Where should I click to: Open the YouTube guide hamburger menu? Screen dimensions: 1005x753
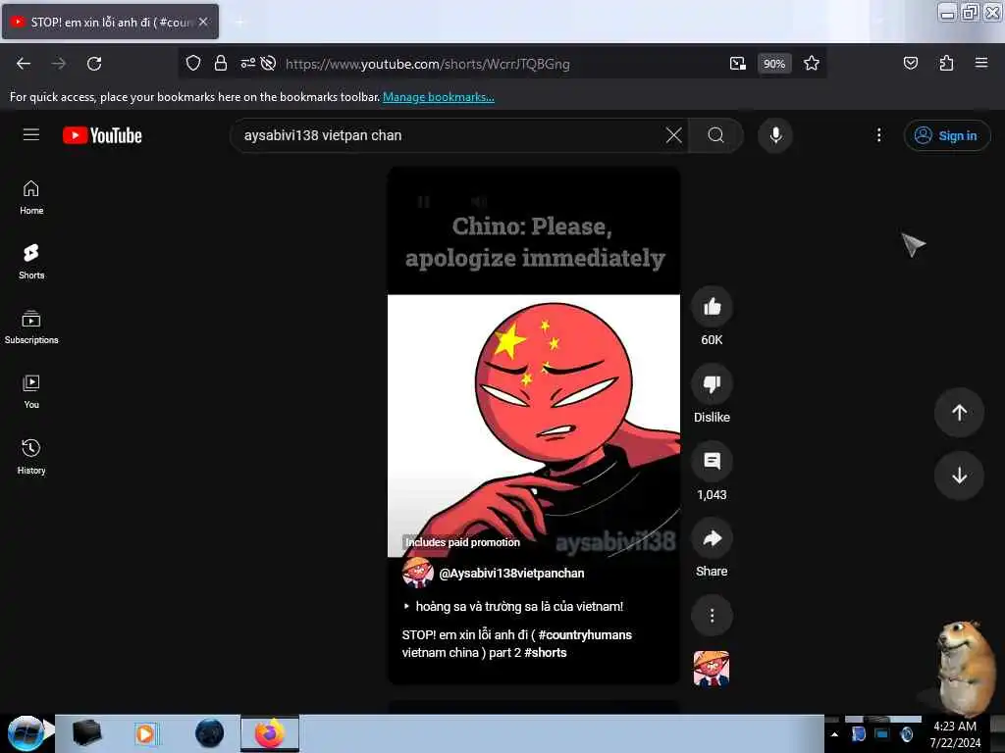point(30,135)
